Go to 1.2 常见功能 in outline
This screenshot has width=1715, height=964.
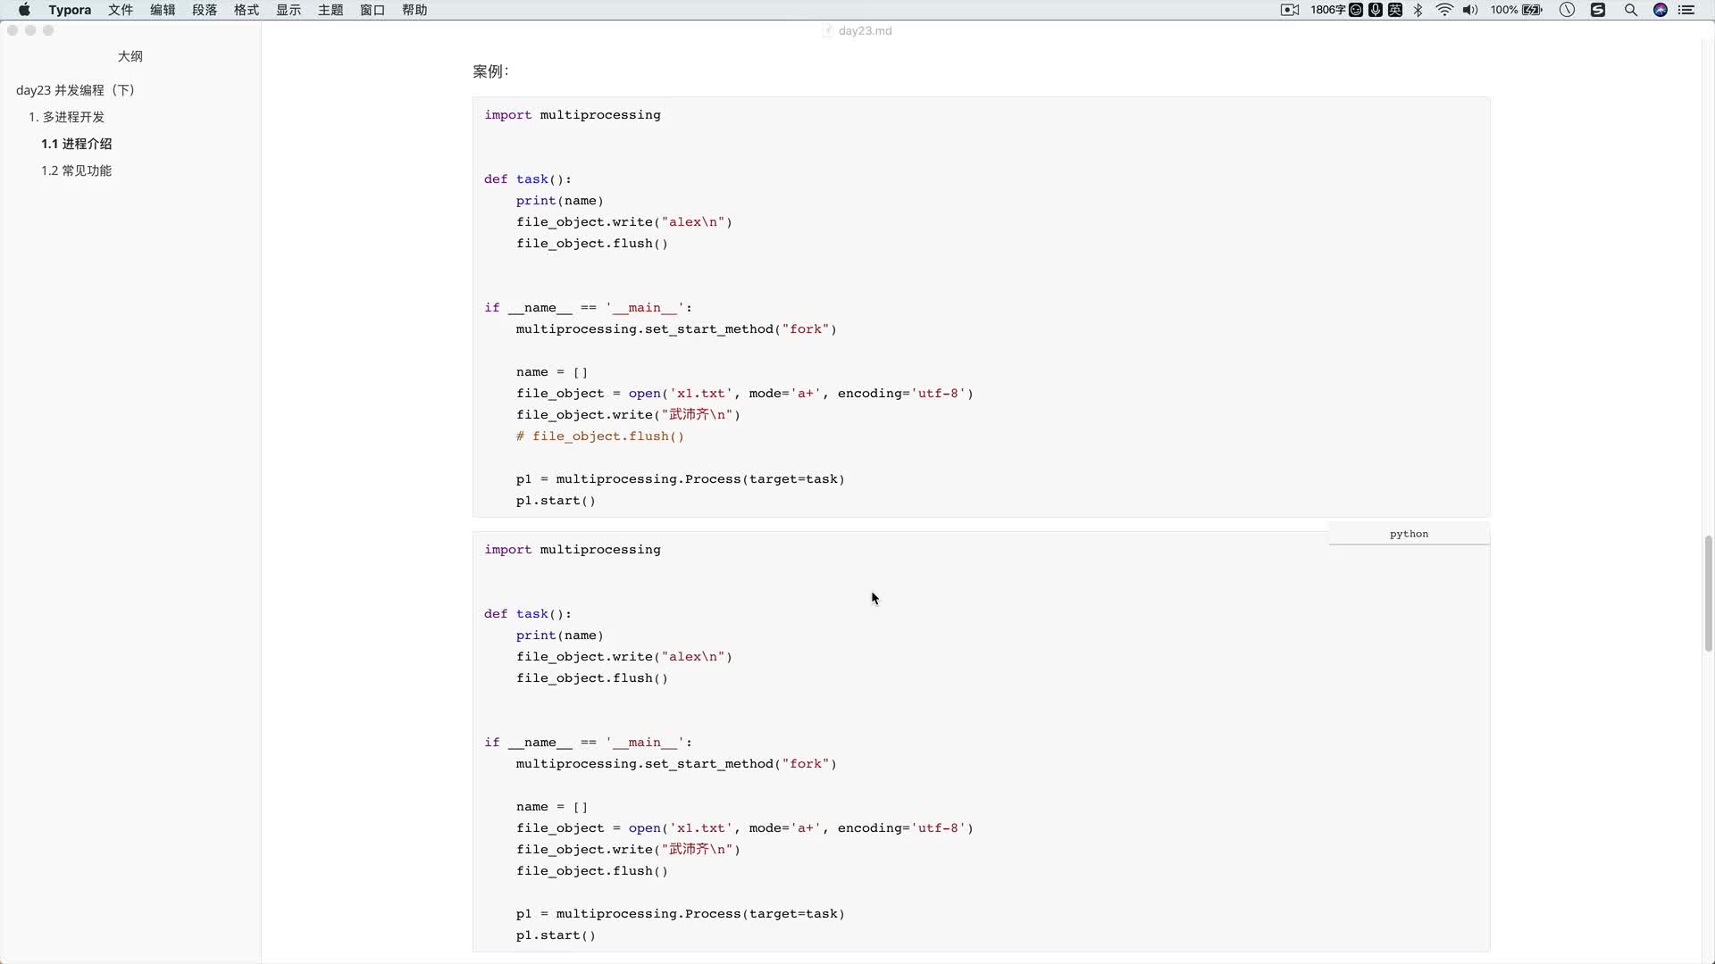(x=76, y=170)
